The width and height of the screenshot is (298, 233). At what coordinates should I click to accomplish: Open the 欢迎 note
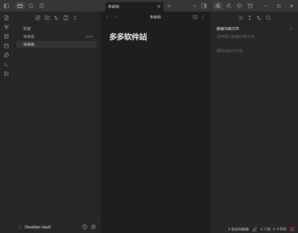pyautogui.click(x=56, y=29)
